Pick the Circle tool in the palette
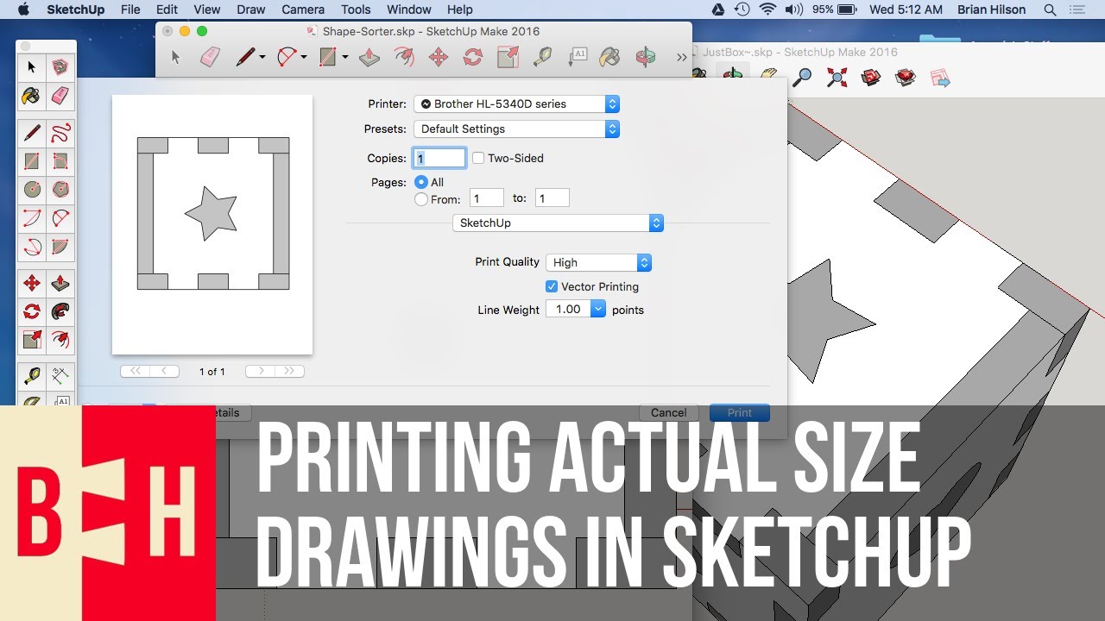Image resolution: width=1105 pixels, height=621 pixels. (x=32, y=189)
